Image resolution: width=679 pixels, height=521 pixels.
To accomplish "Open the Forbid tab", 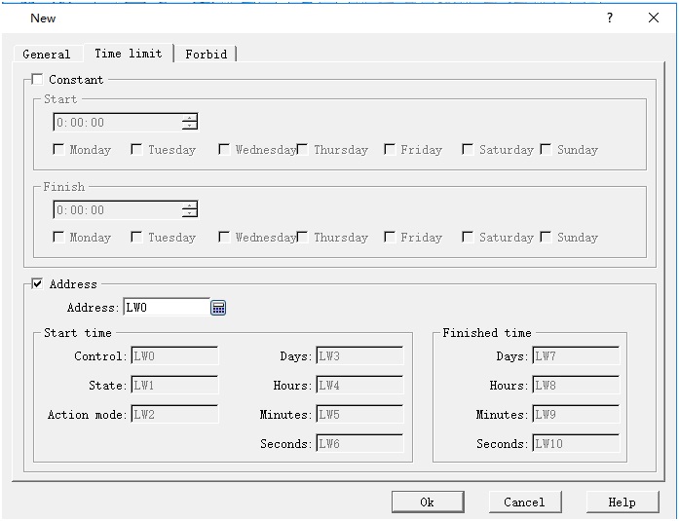I will tap(206, 55).
